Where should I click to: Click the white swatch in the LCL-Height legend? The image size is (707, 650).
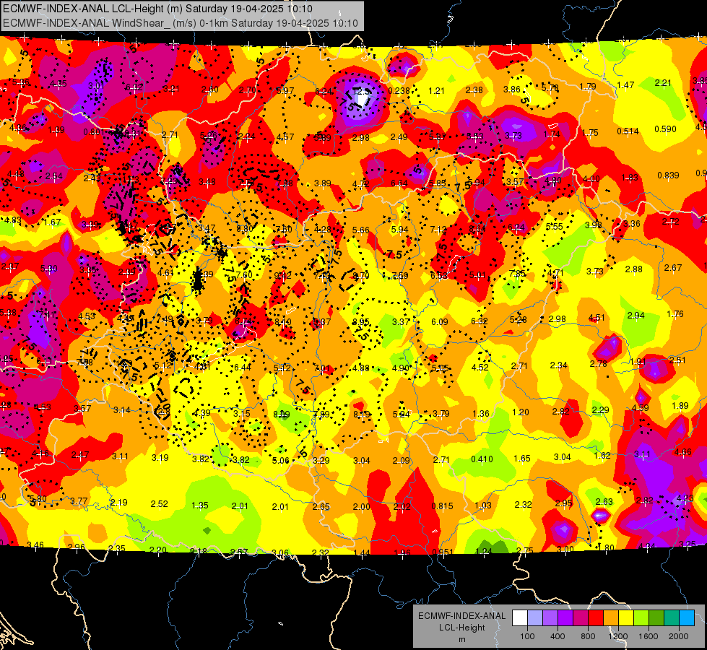520,618
